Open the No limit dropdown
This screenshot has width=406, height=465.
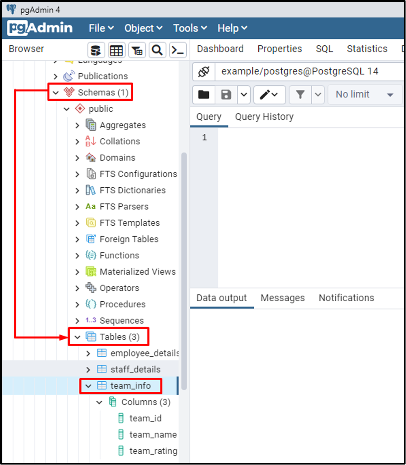pos(365,95)
